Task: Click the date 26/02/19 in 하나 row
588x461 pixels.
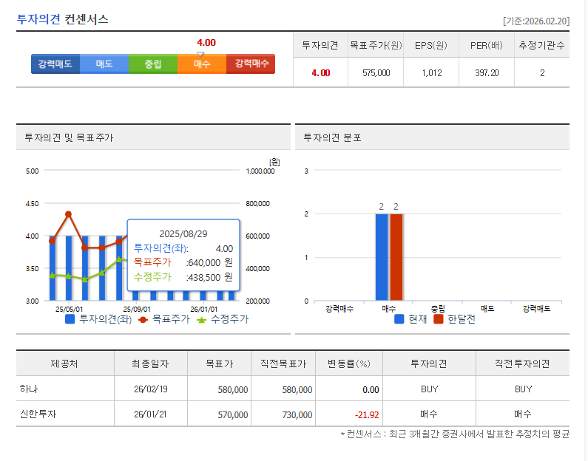Action: 151,389
